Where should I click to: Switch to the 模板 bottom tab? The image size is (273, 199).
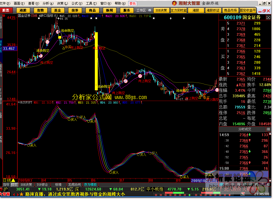pos(14,185)
